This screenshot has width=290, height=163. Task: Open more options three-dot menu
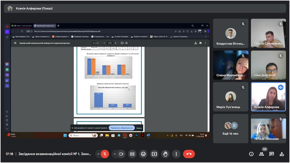(x=176, y=154)
